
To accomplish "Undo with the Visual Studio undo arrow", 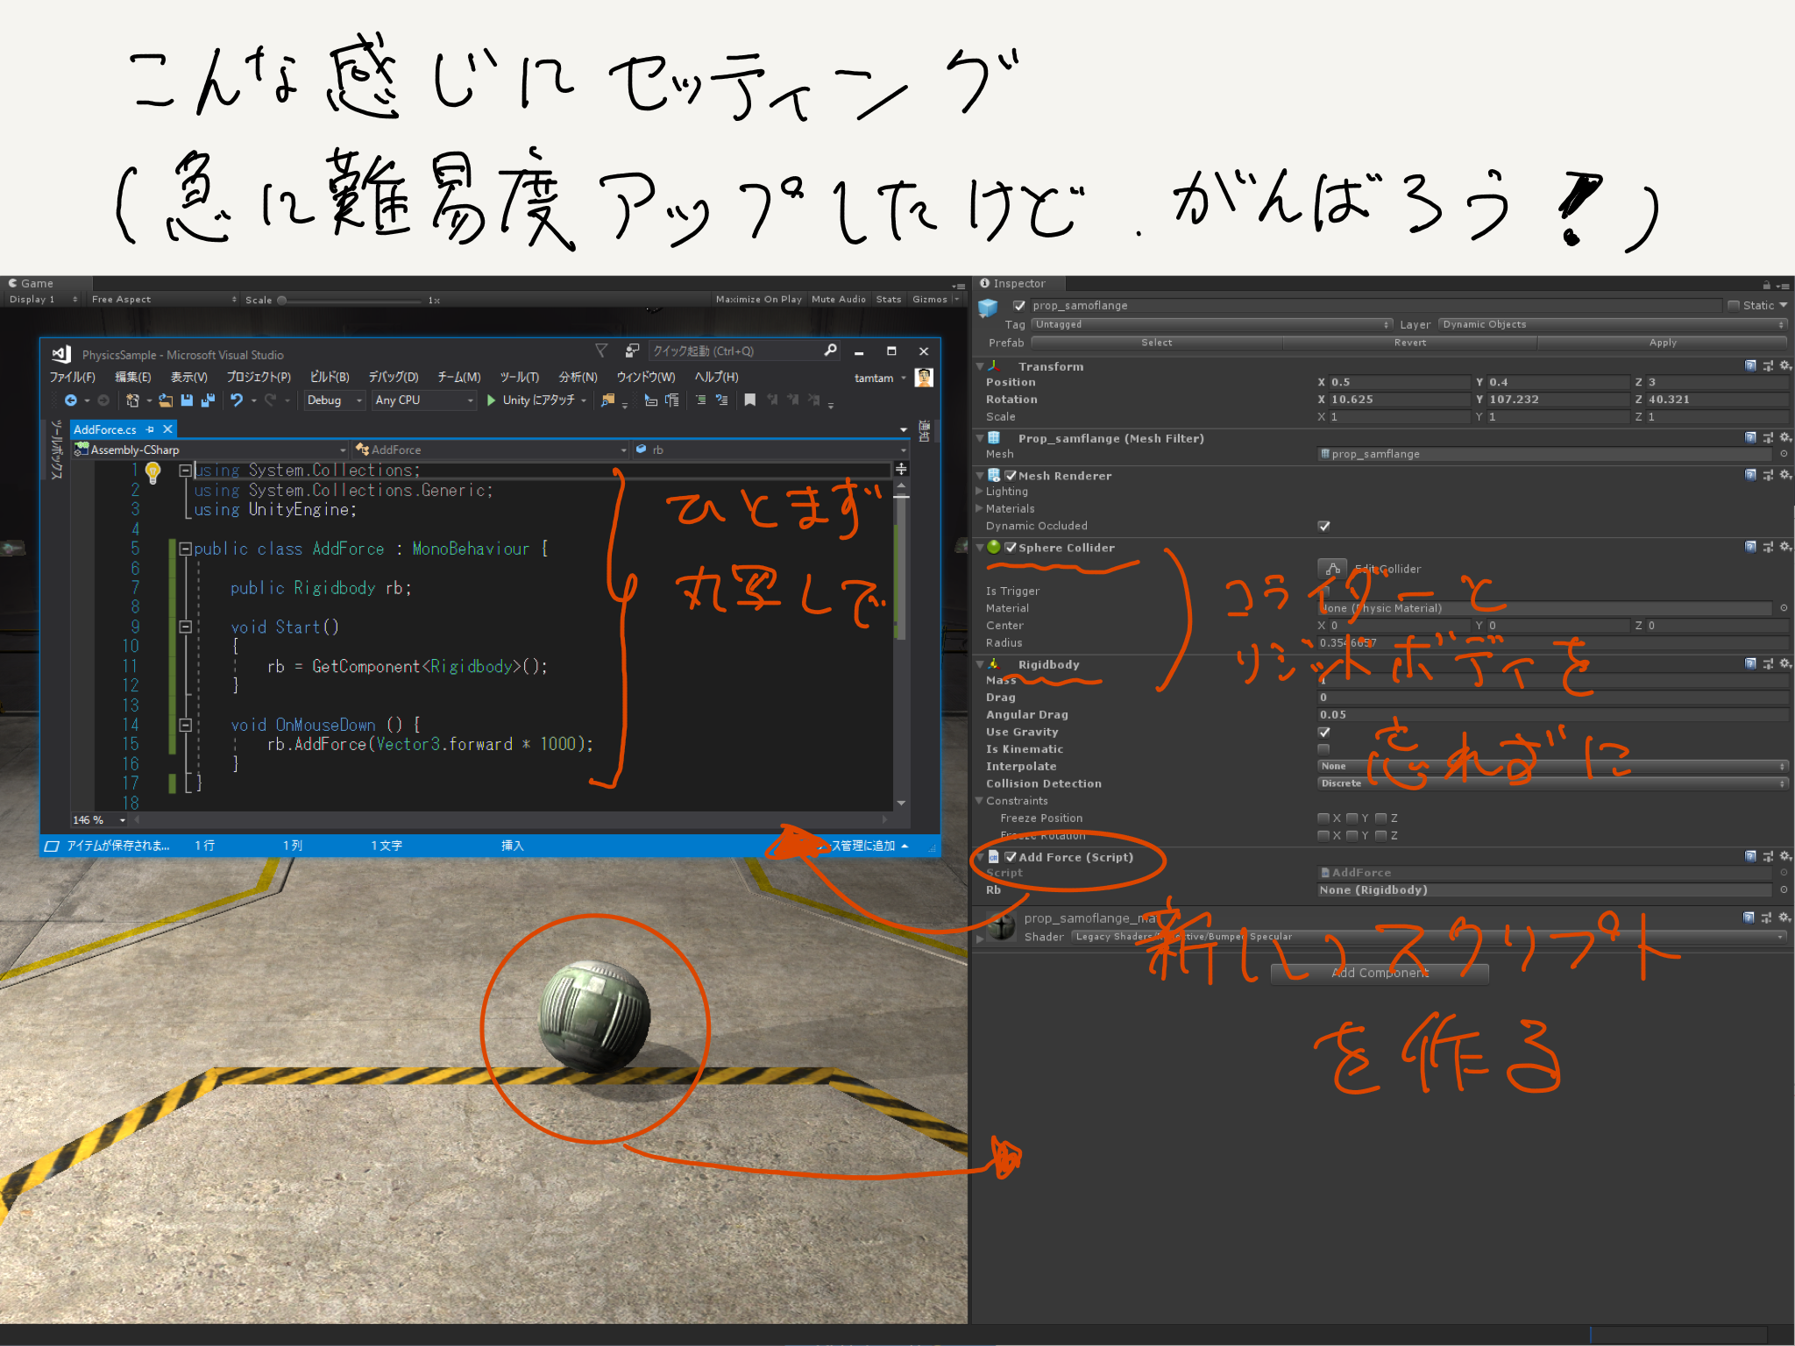I will point(237,400).
